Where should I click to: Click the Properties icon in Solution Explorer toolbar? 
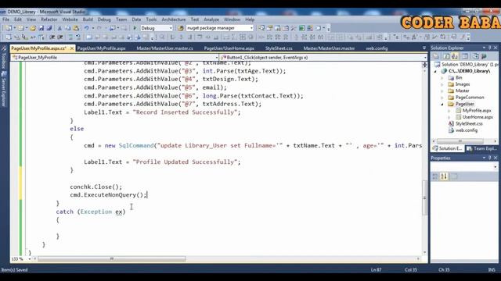coord(436,56)
